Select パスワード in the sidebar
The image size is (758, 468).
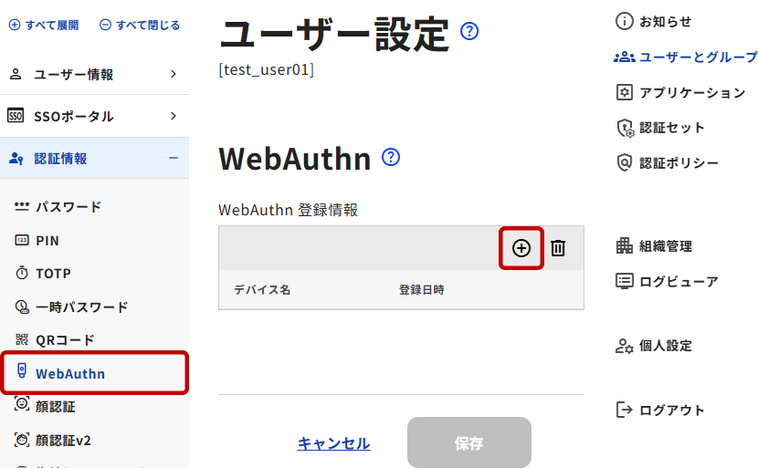click(x=68, y=207)
